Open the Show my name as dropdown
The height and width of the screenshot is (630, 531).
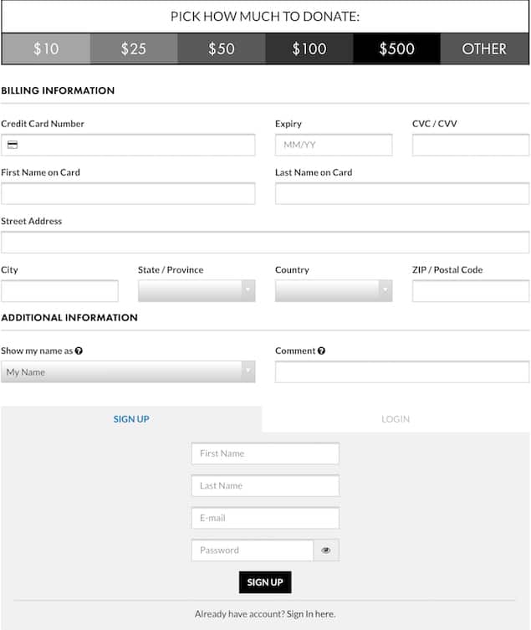pyautogui.click(x=128, y=371)
